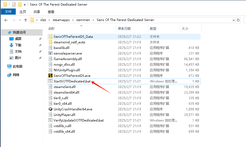This screenshot has height=147, width=246.
Task: Go up one folder level arrow
Action: (x=26, y=20)
